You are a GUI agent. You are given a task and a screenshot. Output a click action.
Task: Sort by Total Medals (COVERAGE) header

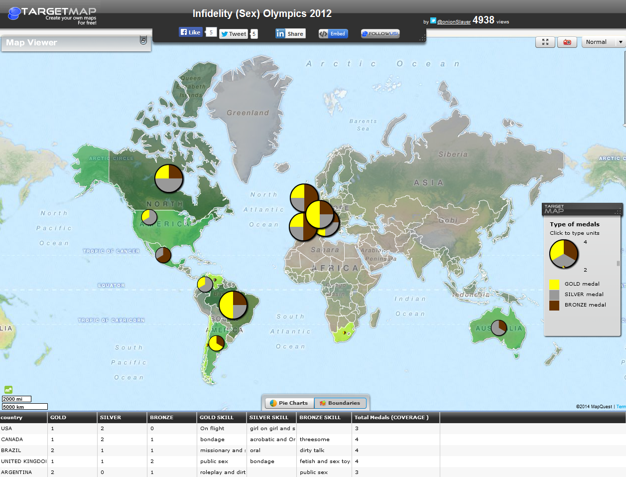click(395, 418)
